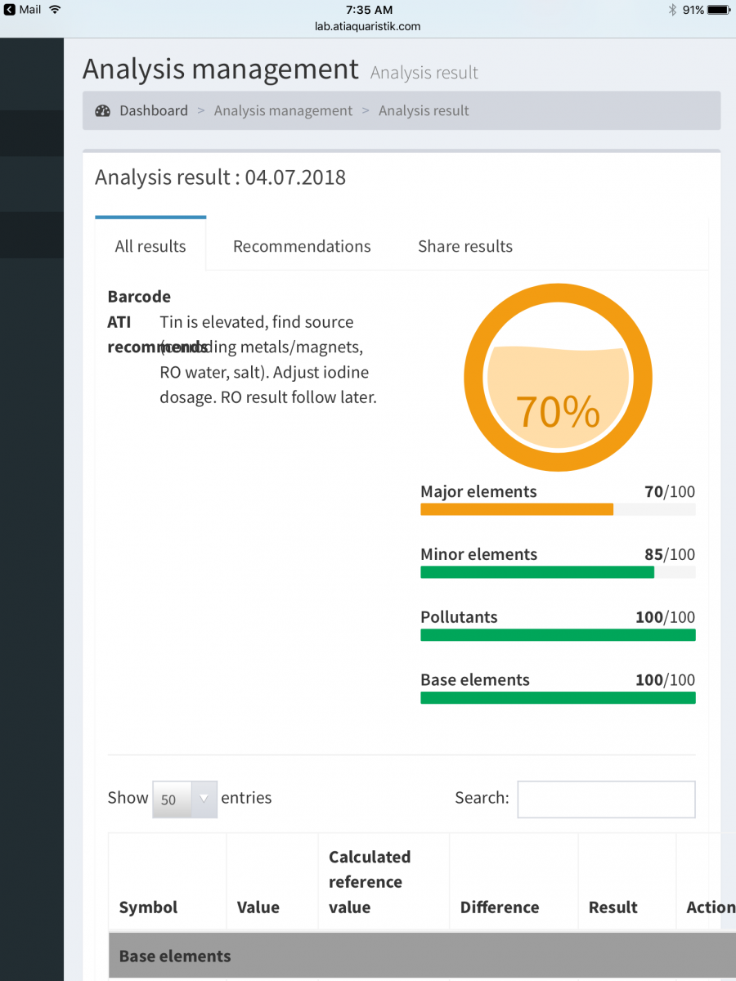Tap the Back to Mail arrow icon
The image size is (736, 981).
click(9, 10)
